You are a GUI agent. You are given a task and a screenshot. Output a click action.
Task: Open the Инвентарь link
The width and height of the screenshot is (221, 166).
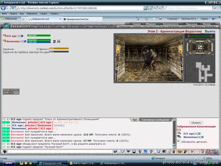125,27
